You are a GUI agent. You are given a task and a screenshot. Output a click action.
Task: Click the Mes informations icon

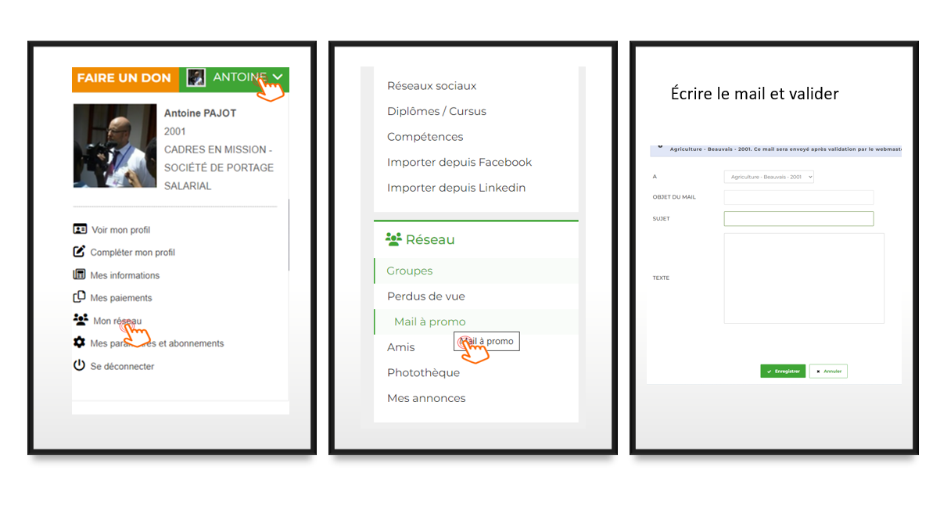point(79,275)
